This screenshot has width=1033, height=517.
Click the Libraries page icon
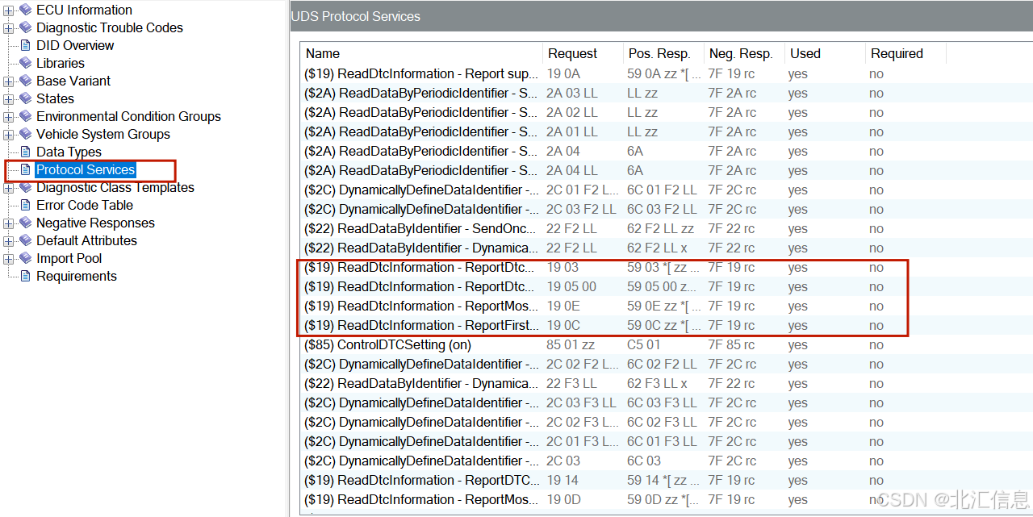pos(26,63)
